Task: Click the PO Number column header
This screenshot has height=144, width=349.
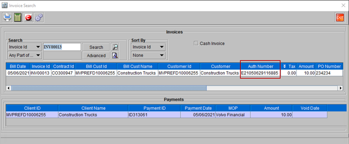Action: (329, 66)
